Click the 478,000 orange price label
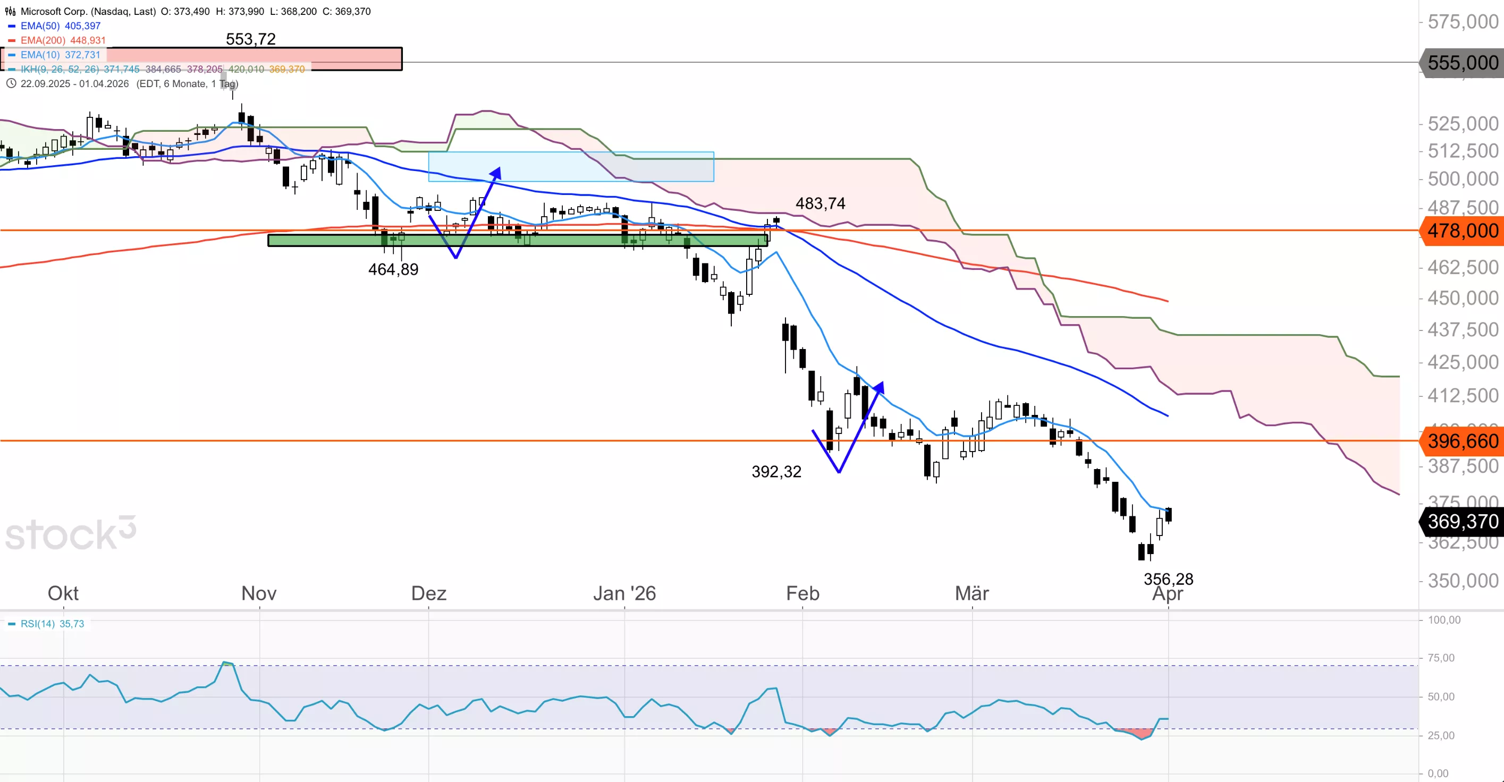Image resolution: width=1504 pixels, height=782 pixels. [x=1462, y=231]
